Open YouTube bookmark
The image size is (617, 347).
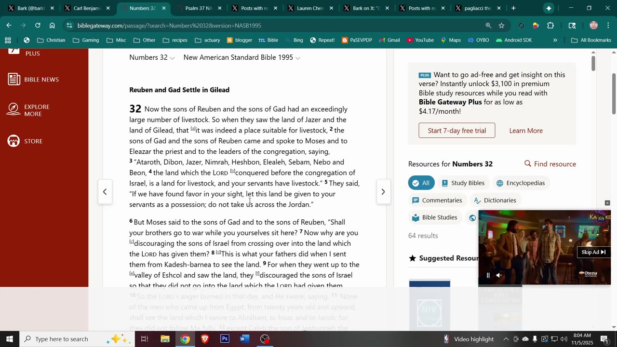[420, 40]
